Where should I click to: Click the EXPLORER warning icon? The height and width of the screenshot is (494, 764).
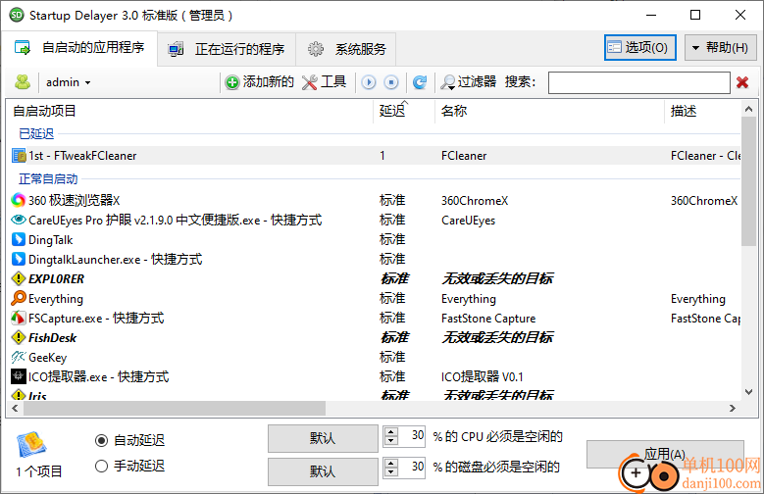pos(19,278)
